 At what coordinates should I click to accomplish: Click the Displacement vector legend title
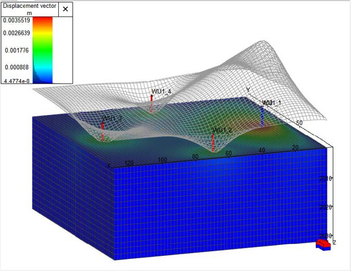29,9
